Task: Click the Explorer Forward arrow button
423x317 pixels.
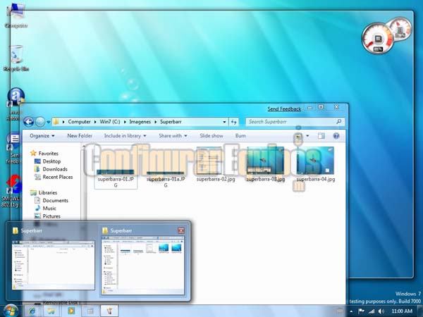Action: 40,122
